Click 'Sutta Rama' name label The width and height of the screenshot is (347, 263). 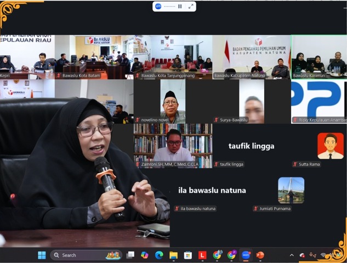click(309, 164)
